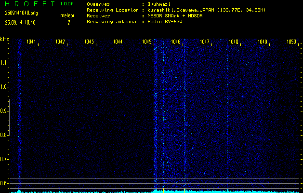Click the 1.1 kHz frequency label
This screenshot has height=193, width=303.
click(x=3, y=63)
